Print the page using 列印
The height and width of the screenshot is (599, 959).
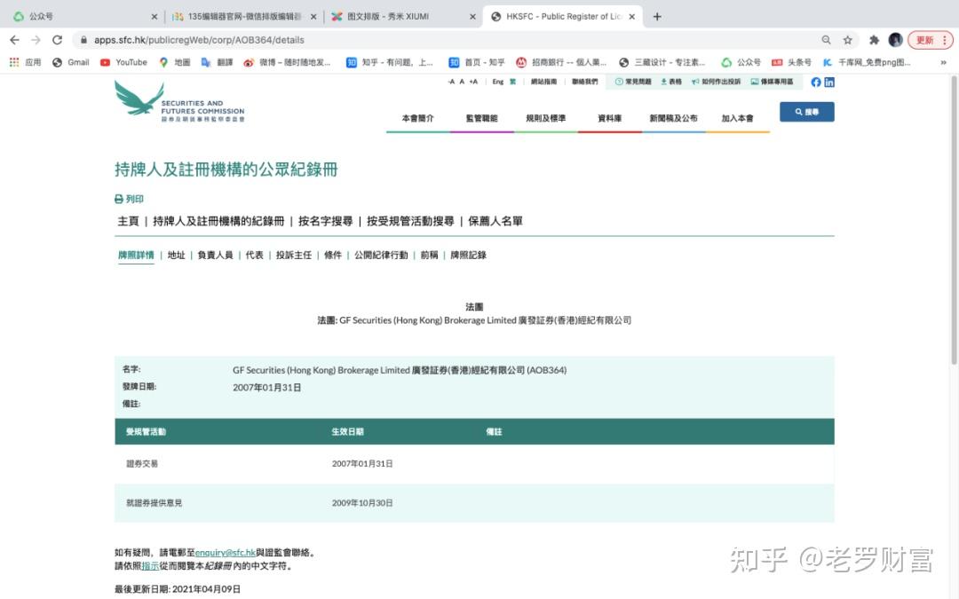point(129,199)
